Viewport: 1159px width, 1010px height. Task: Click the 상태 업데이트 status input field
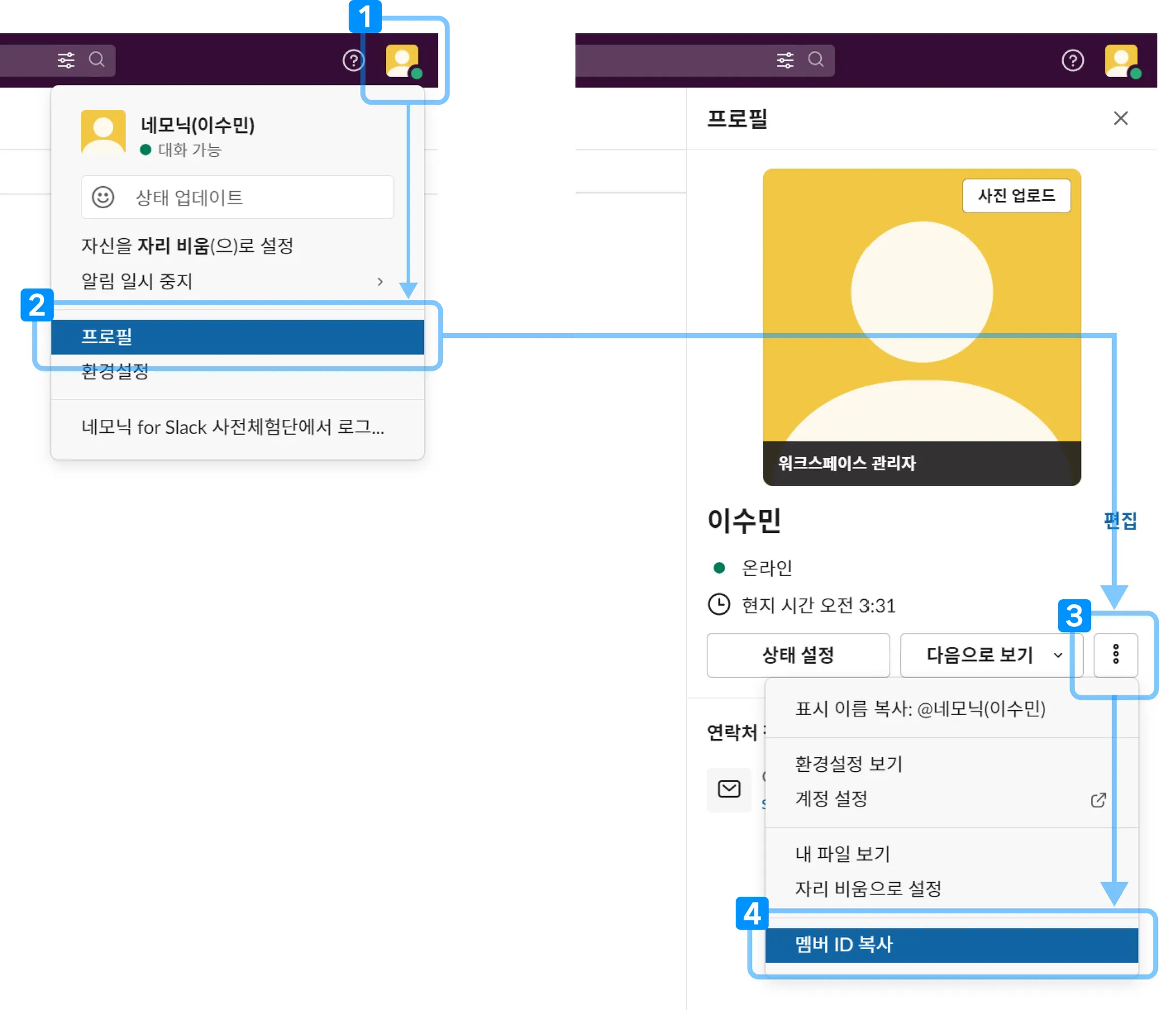(x=238, y=197)
